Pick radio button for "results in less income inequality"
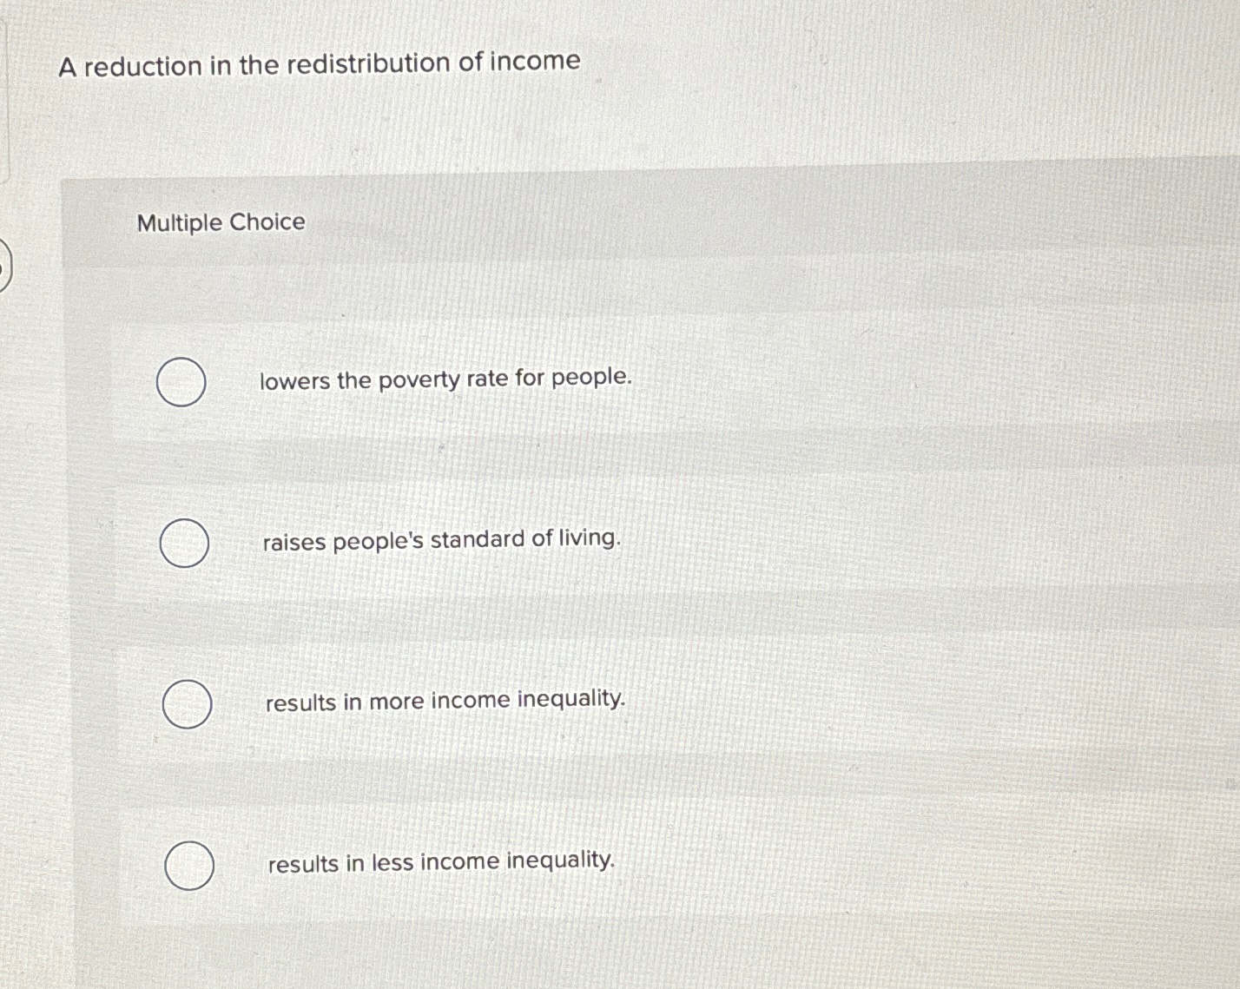Screen dimensions: 1240x989 [189, 866]
